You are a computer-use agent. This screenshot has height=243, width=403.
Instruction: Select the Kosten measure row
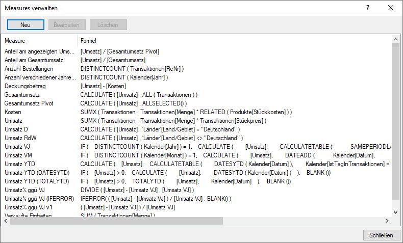pos(13,112)
